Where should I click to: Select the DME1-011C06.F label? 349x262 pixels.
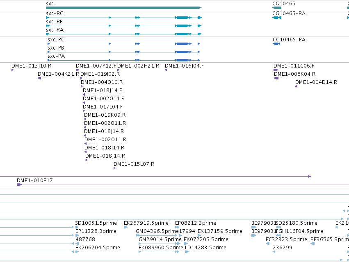pos(294,66)
